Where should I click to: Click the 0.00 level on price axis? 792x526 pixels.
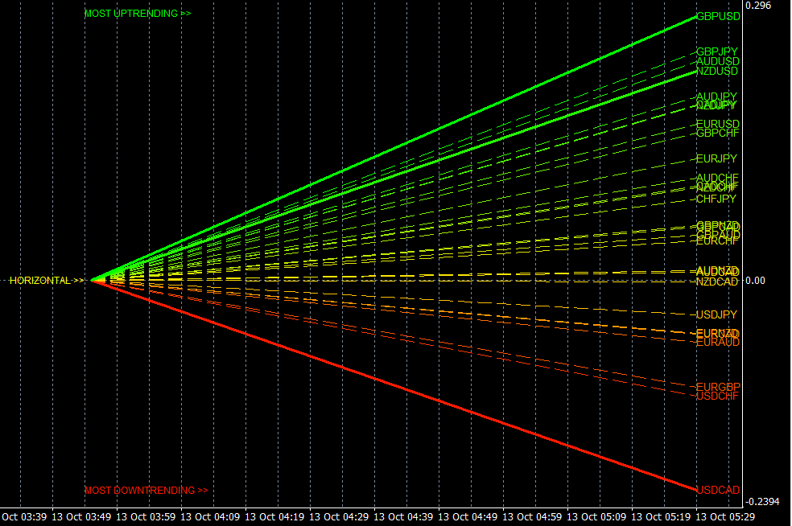point(755,281)
